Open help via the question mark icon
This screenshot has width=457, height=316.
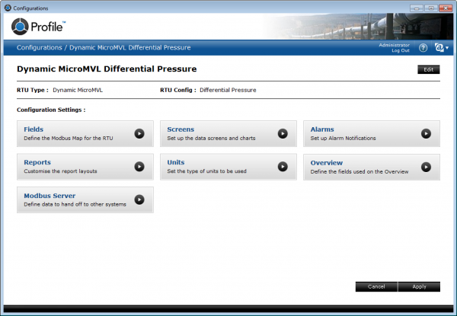tap(423, 48)
